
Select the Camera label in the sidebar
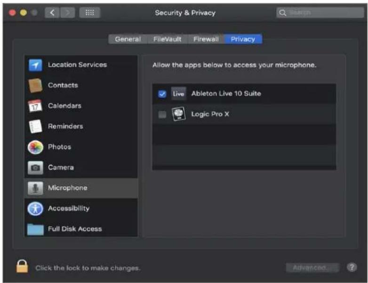(61, 168)
